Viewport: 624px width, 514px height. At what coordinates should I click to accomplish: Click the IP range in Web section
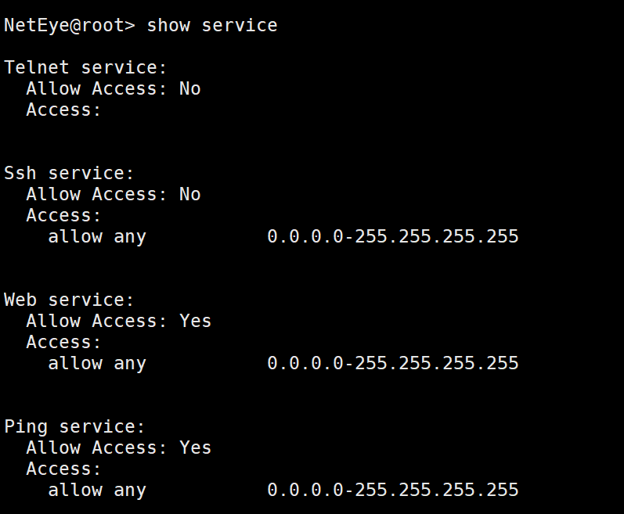(392, 363)
